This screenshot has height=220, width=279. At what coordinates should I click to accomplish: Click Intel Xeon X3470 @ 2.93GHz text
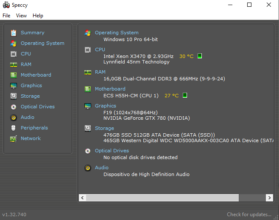click(x=138, y=56)
